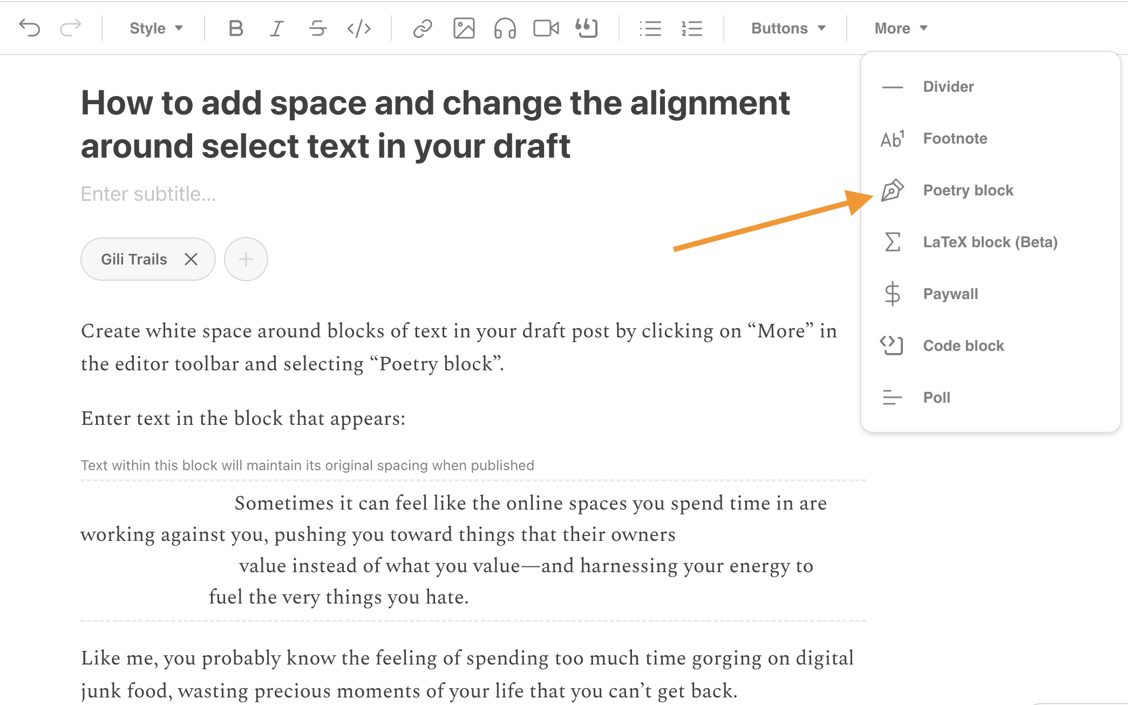Toggle bold formatting
This screenshot has height=705, width=1128.
coord(235,28)
